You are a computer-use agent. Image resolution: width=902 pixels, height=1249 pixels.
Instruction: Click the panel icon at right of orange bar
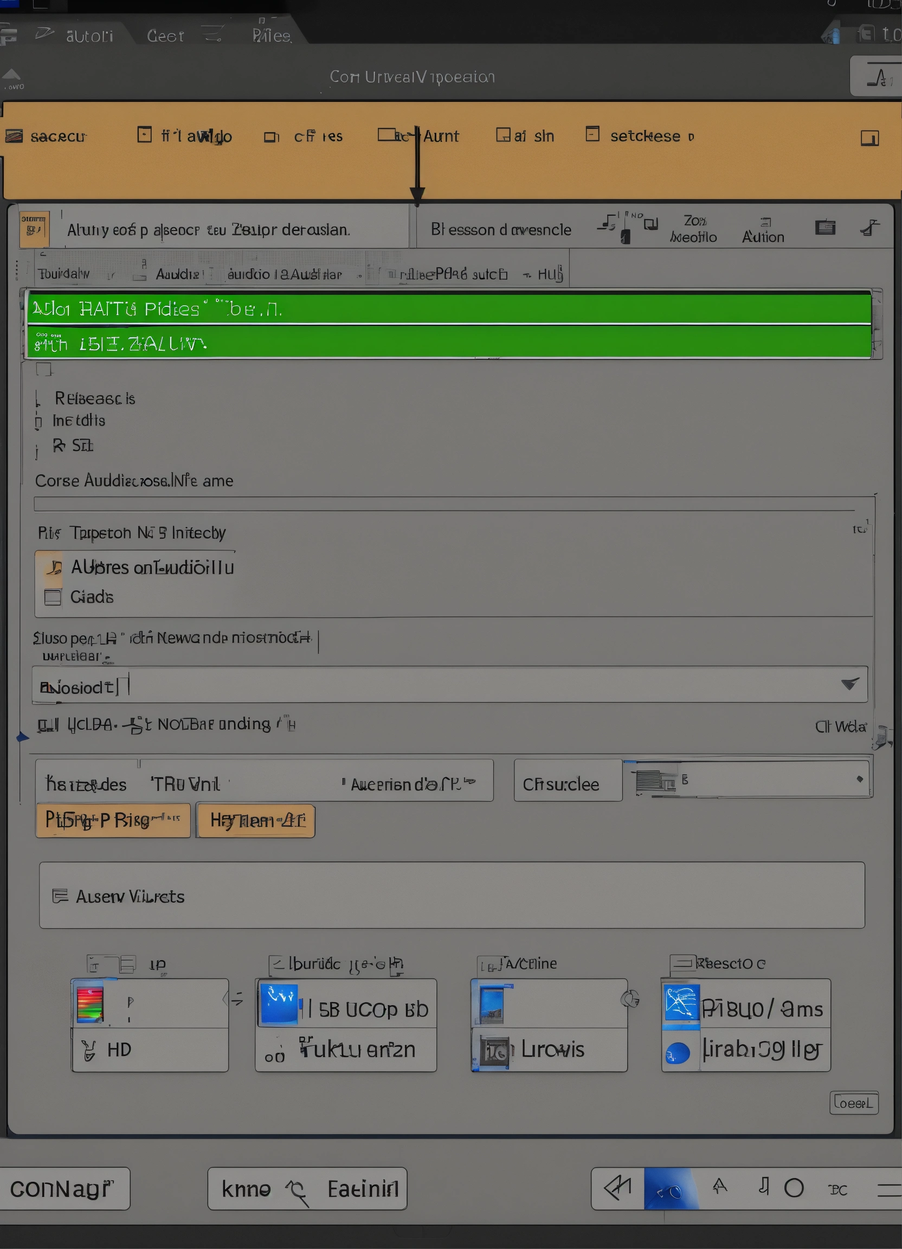coord(869,138)
